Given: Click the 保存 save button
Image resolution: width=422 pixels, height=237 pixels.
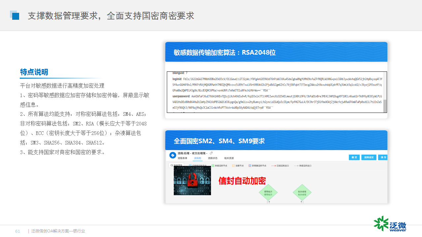Looking at the screenshot, I should point(383,157).
